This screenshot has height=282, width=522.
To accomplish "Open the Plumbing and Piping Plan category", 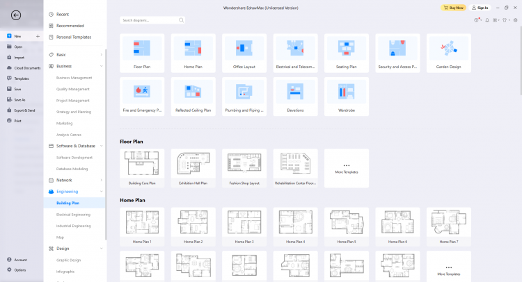I will coord(244,97).
